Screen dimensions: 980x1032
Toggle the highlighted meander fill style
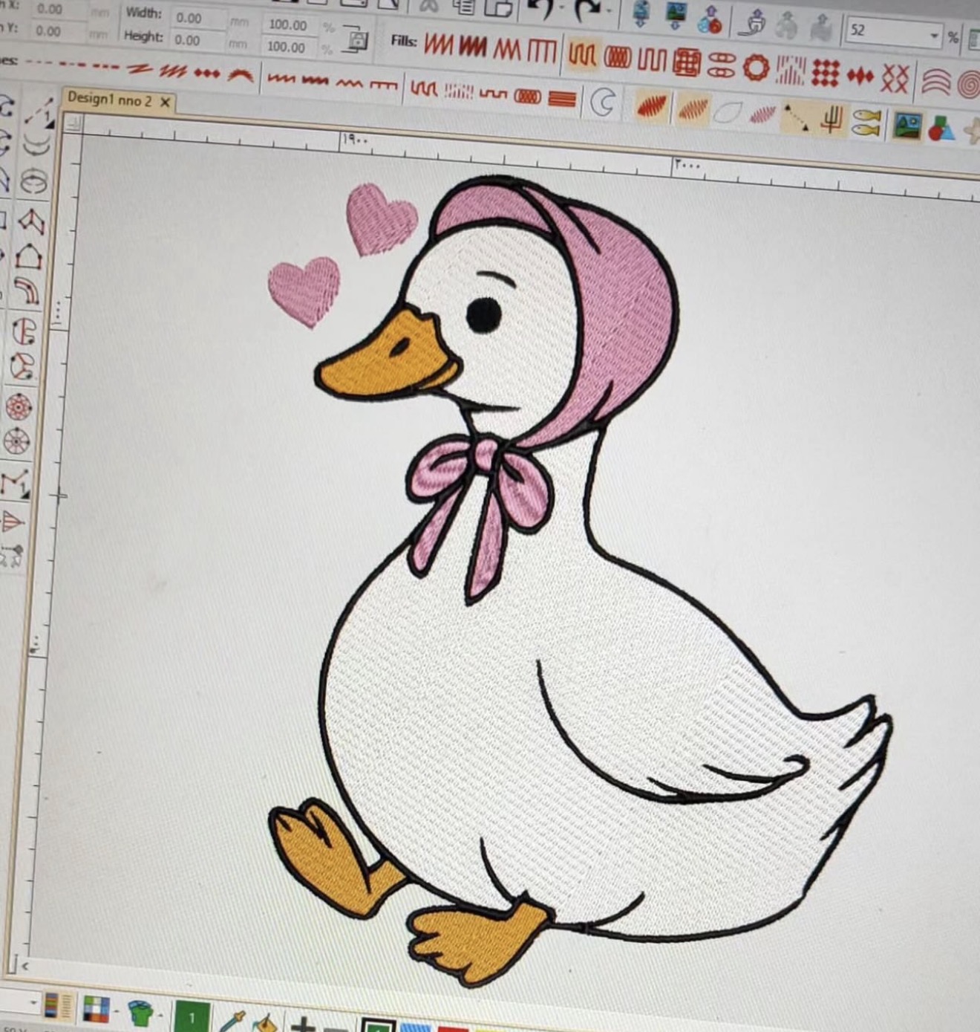[x=582, y=55]
